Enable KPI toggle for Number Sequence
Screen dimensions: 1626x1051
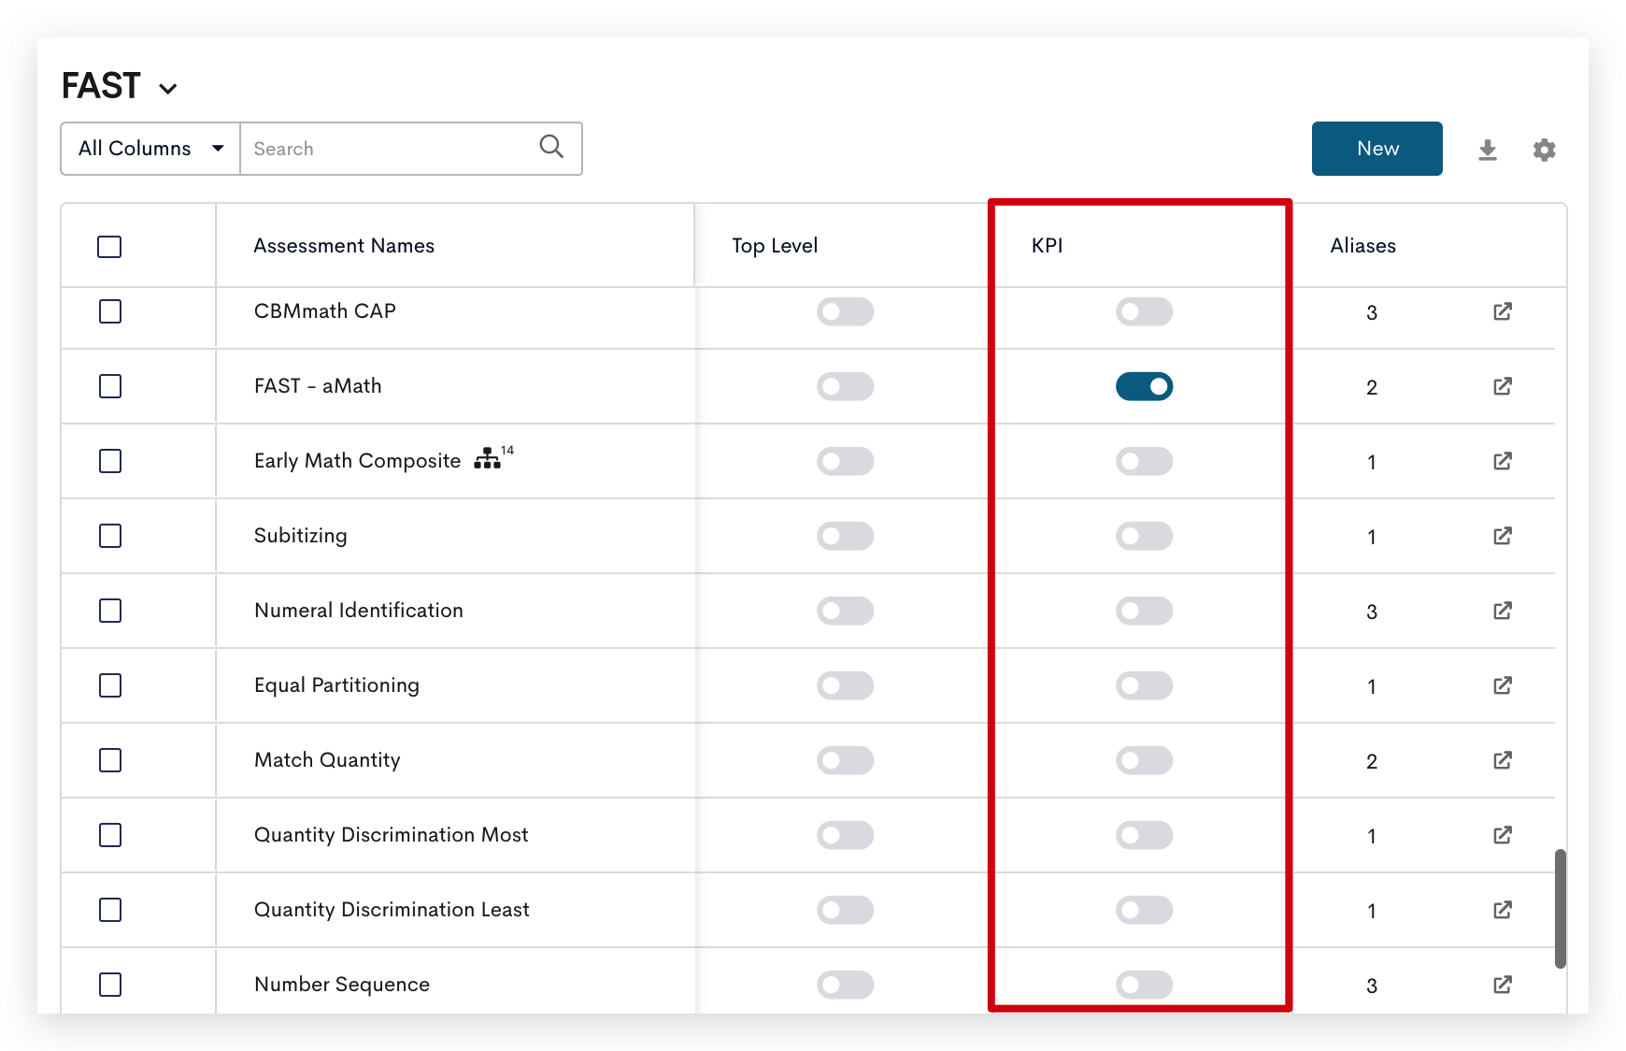(x=1144, y=985)
